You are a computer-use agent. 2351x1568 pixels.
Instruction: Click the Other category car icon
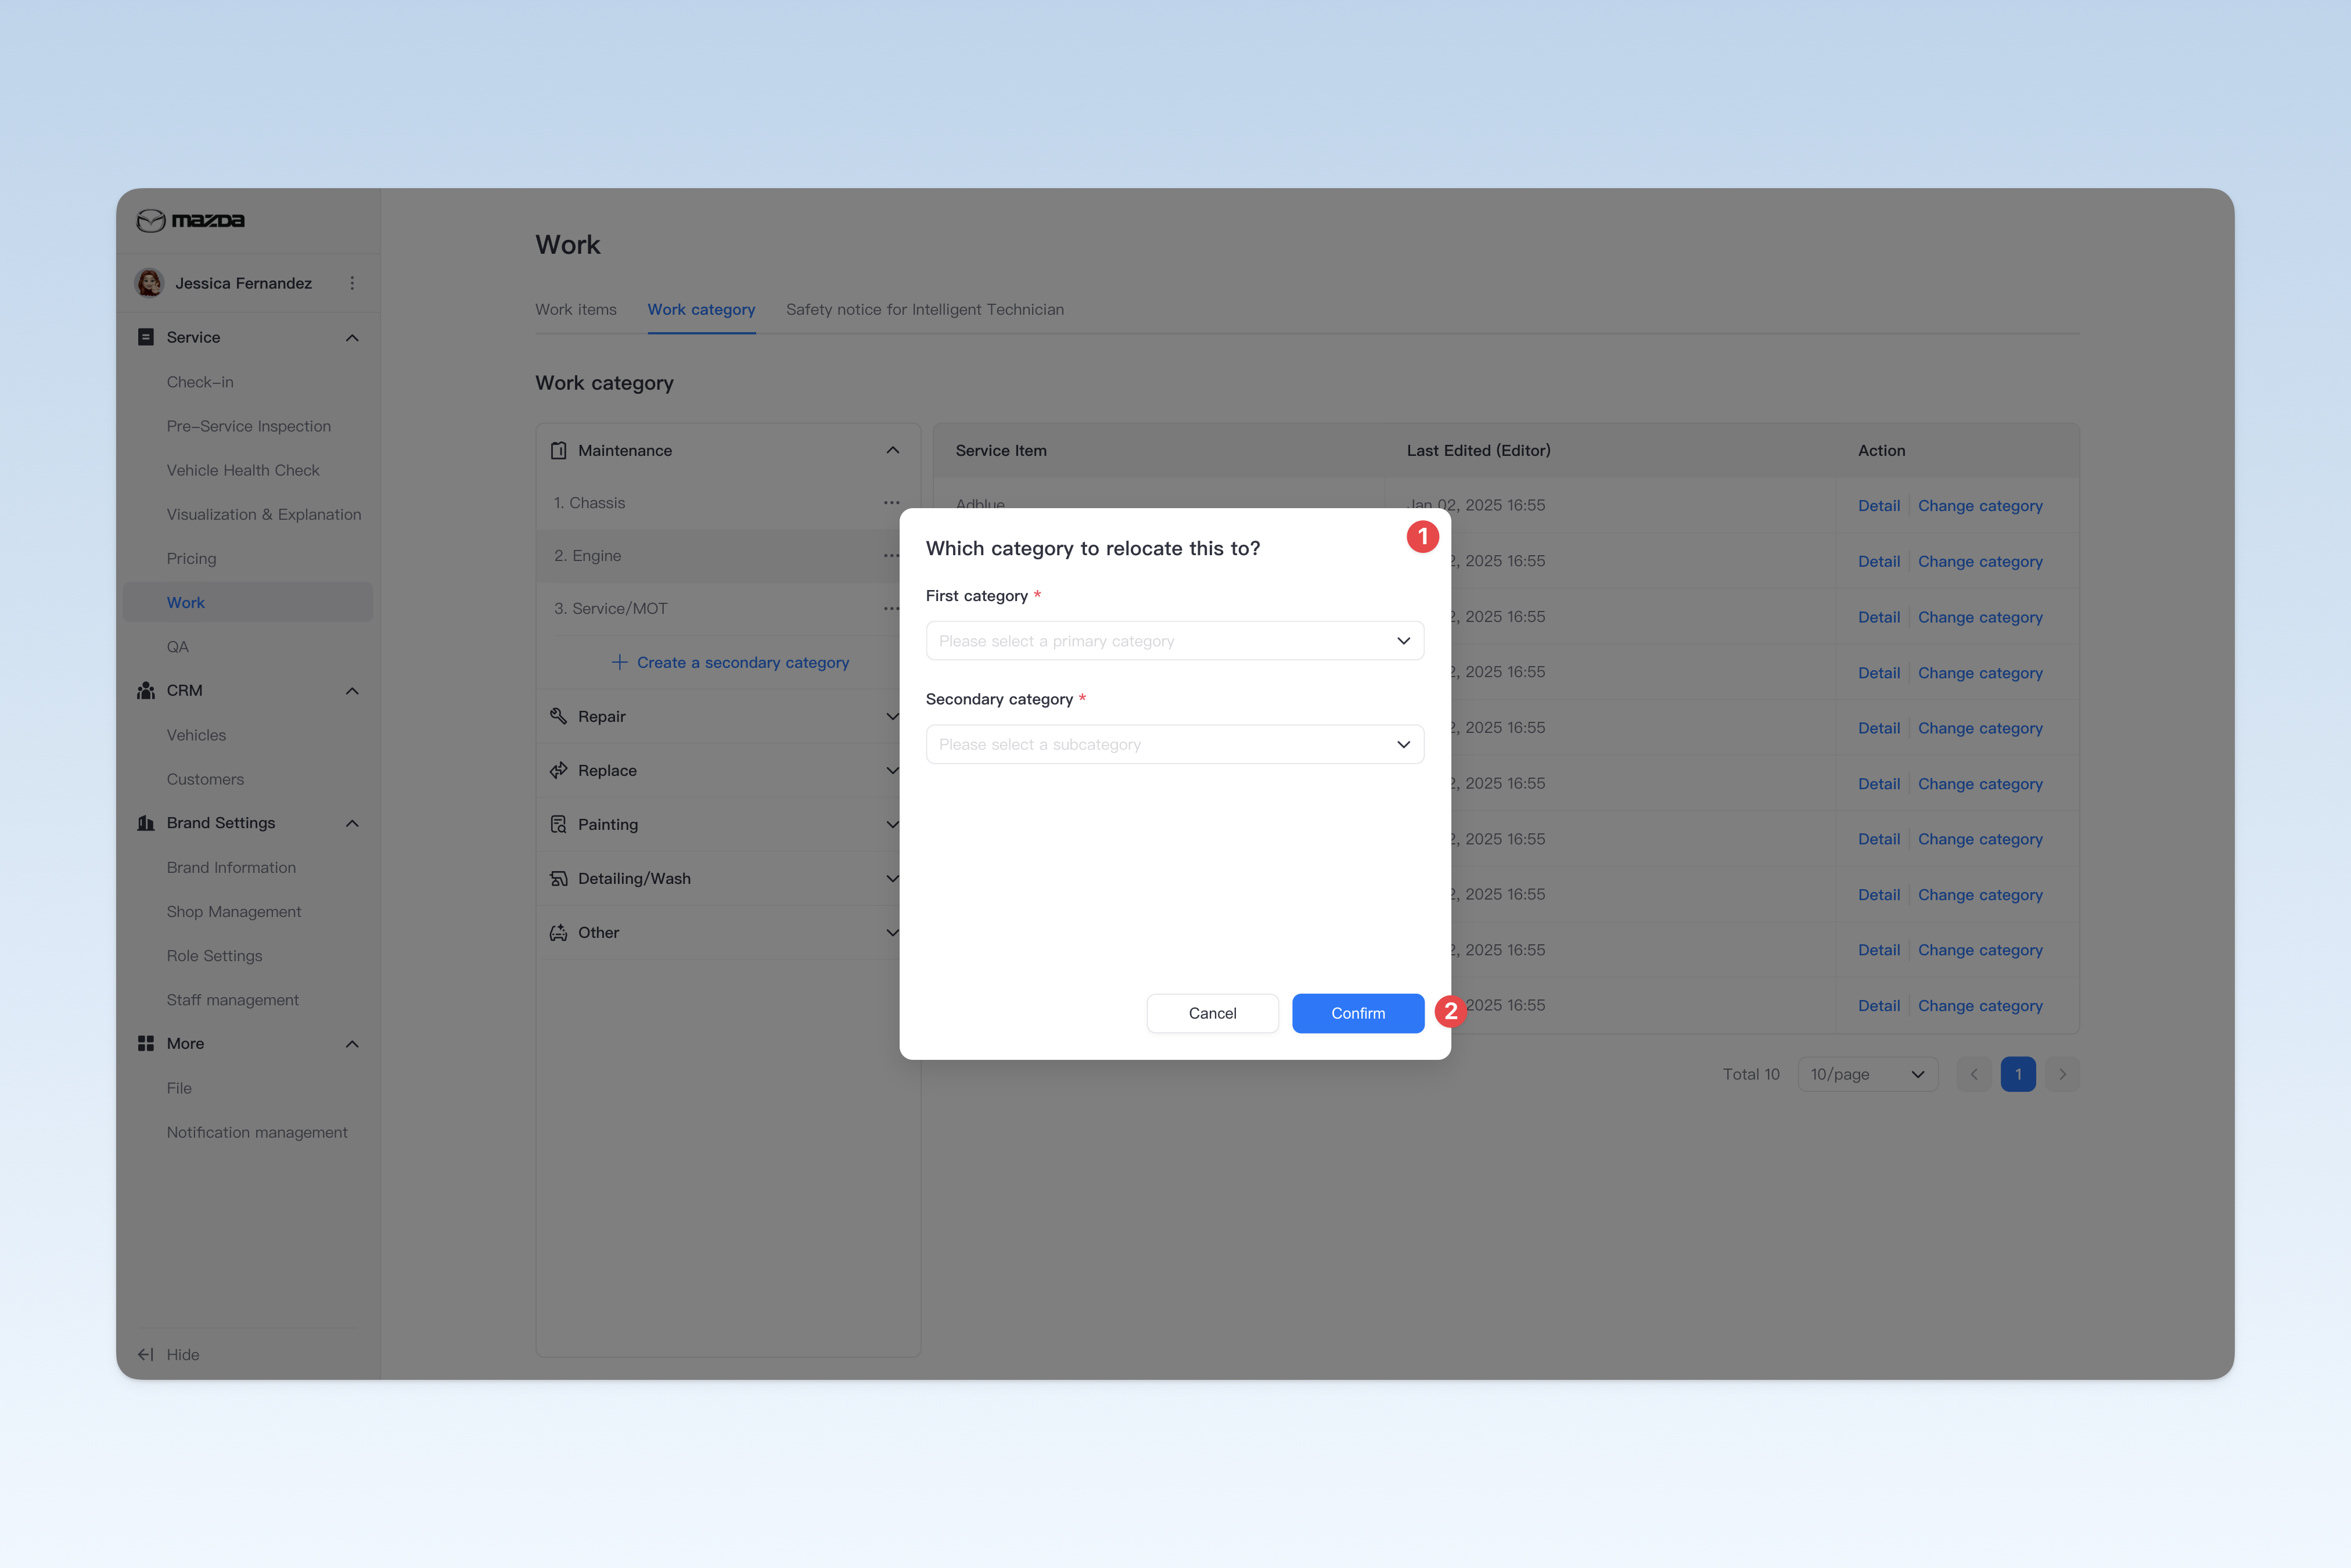pyautogui.click(x=559, y=933)
